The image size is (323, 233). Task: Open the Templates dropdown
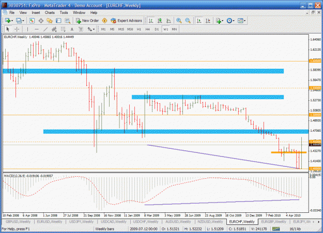pos(242,21)
